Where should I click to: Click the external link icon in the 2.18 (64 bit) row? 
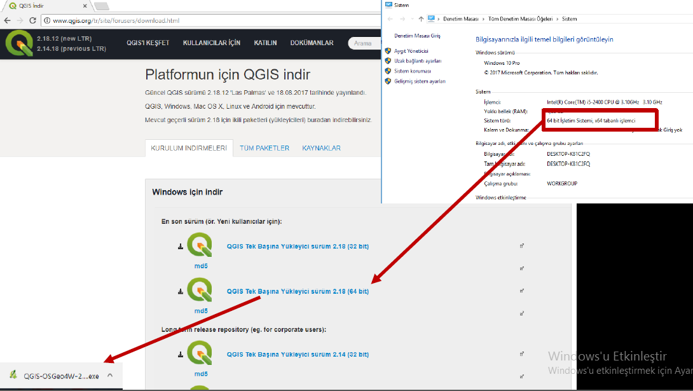tap(522, 291)
